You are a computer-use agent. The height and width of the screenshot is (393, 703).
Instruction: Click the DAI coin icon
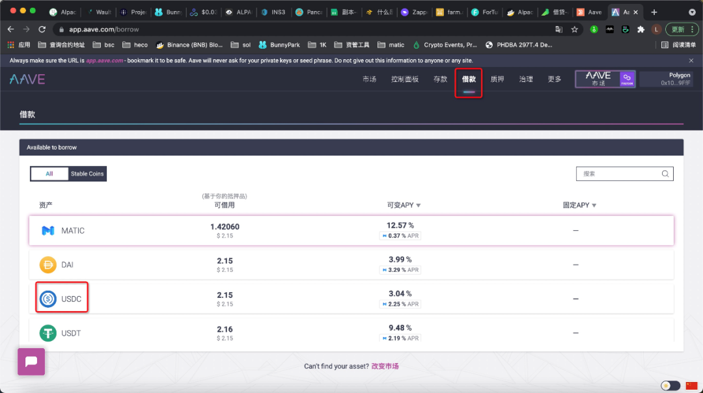coord(47,264)
